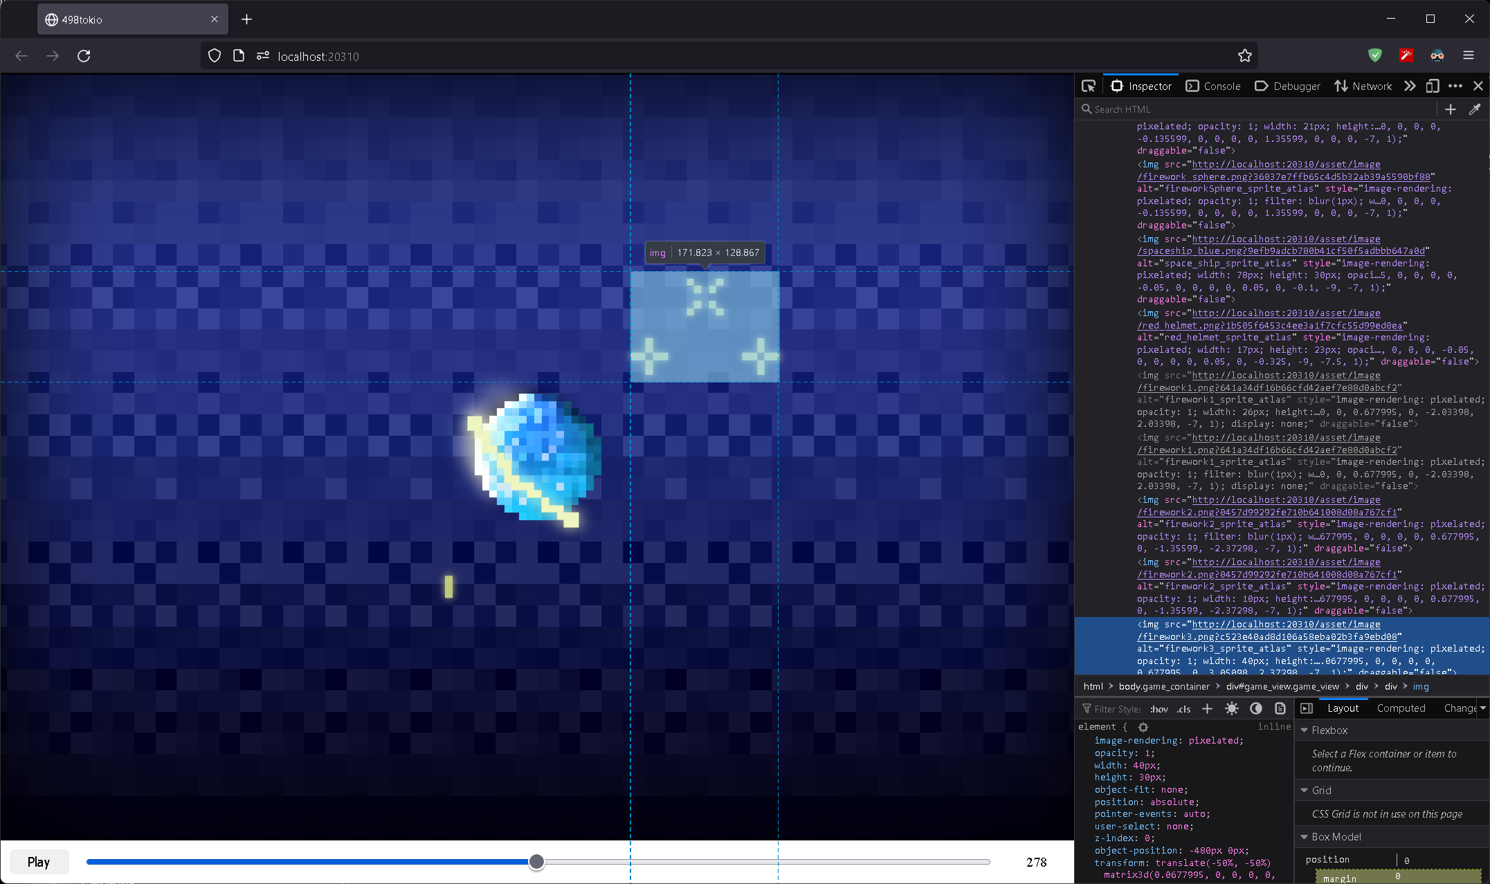Collapse the Box Model section
Image resolution: width=1490 pixels, height=884 pixels.
coord(1305,837)
